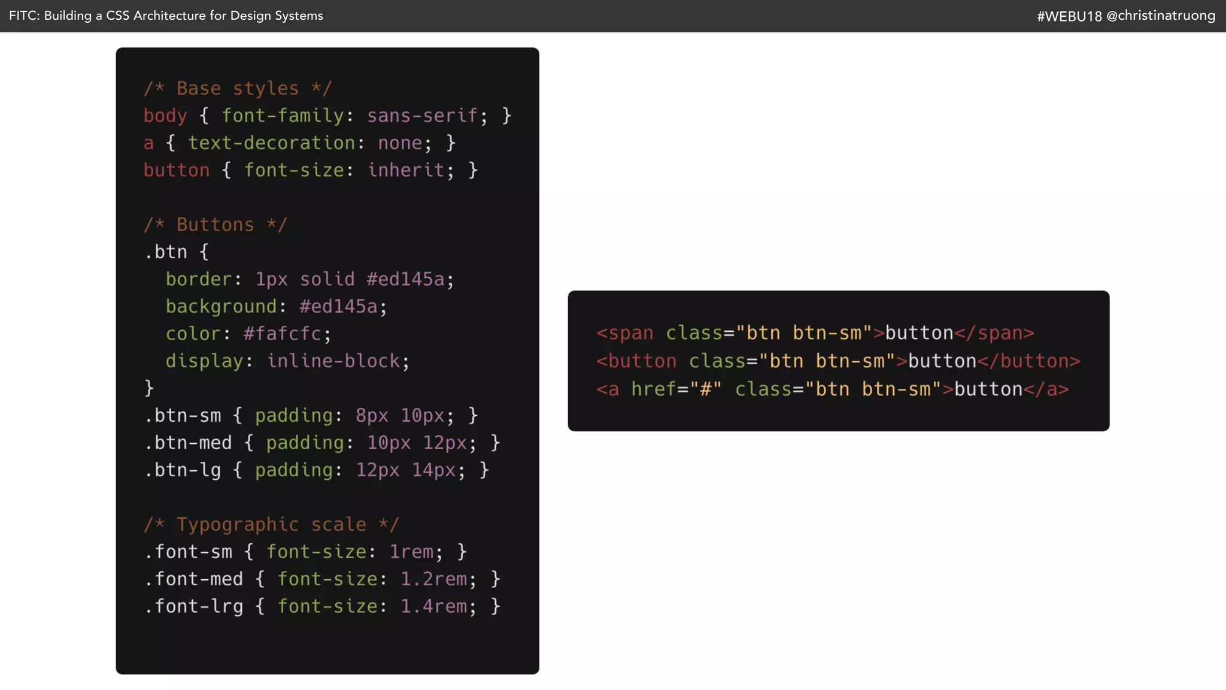This screenshot has height=690, width=1226.
Task: Click the slide title in header bar
Action: [166, 16]
